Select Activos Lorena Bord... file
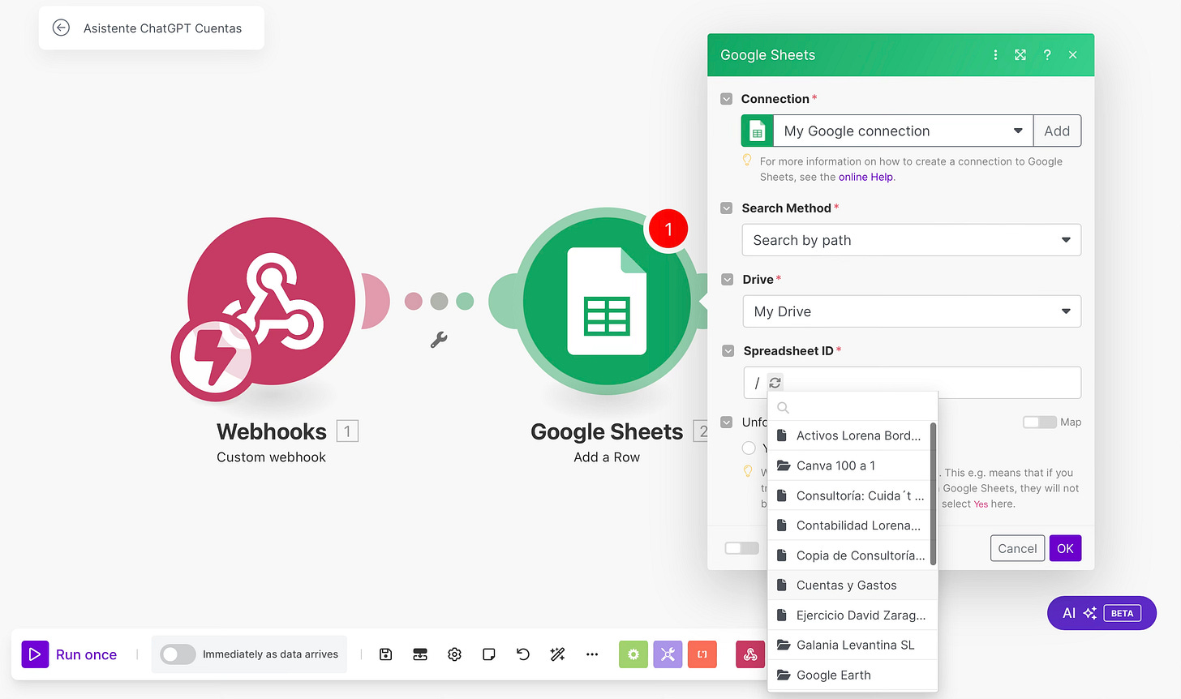The height and width of the screenshot is (699, 1181). 849,435
